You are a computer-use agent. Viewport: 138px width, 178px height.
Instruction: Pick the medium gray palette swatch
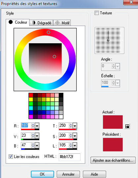click(x=61, y=108)
